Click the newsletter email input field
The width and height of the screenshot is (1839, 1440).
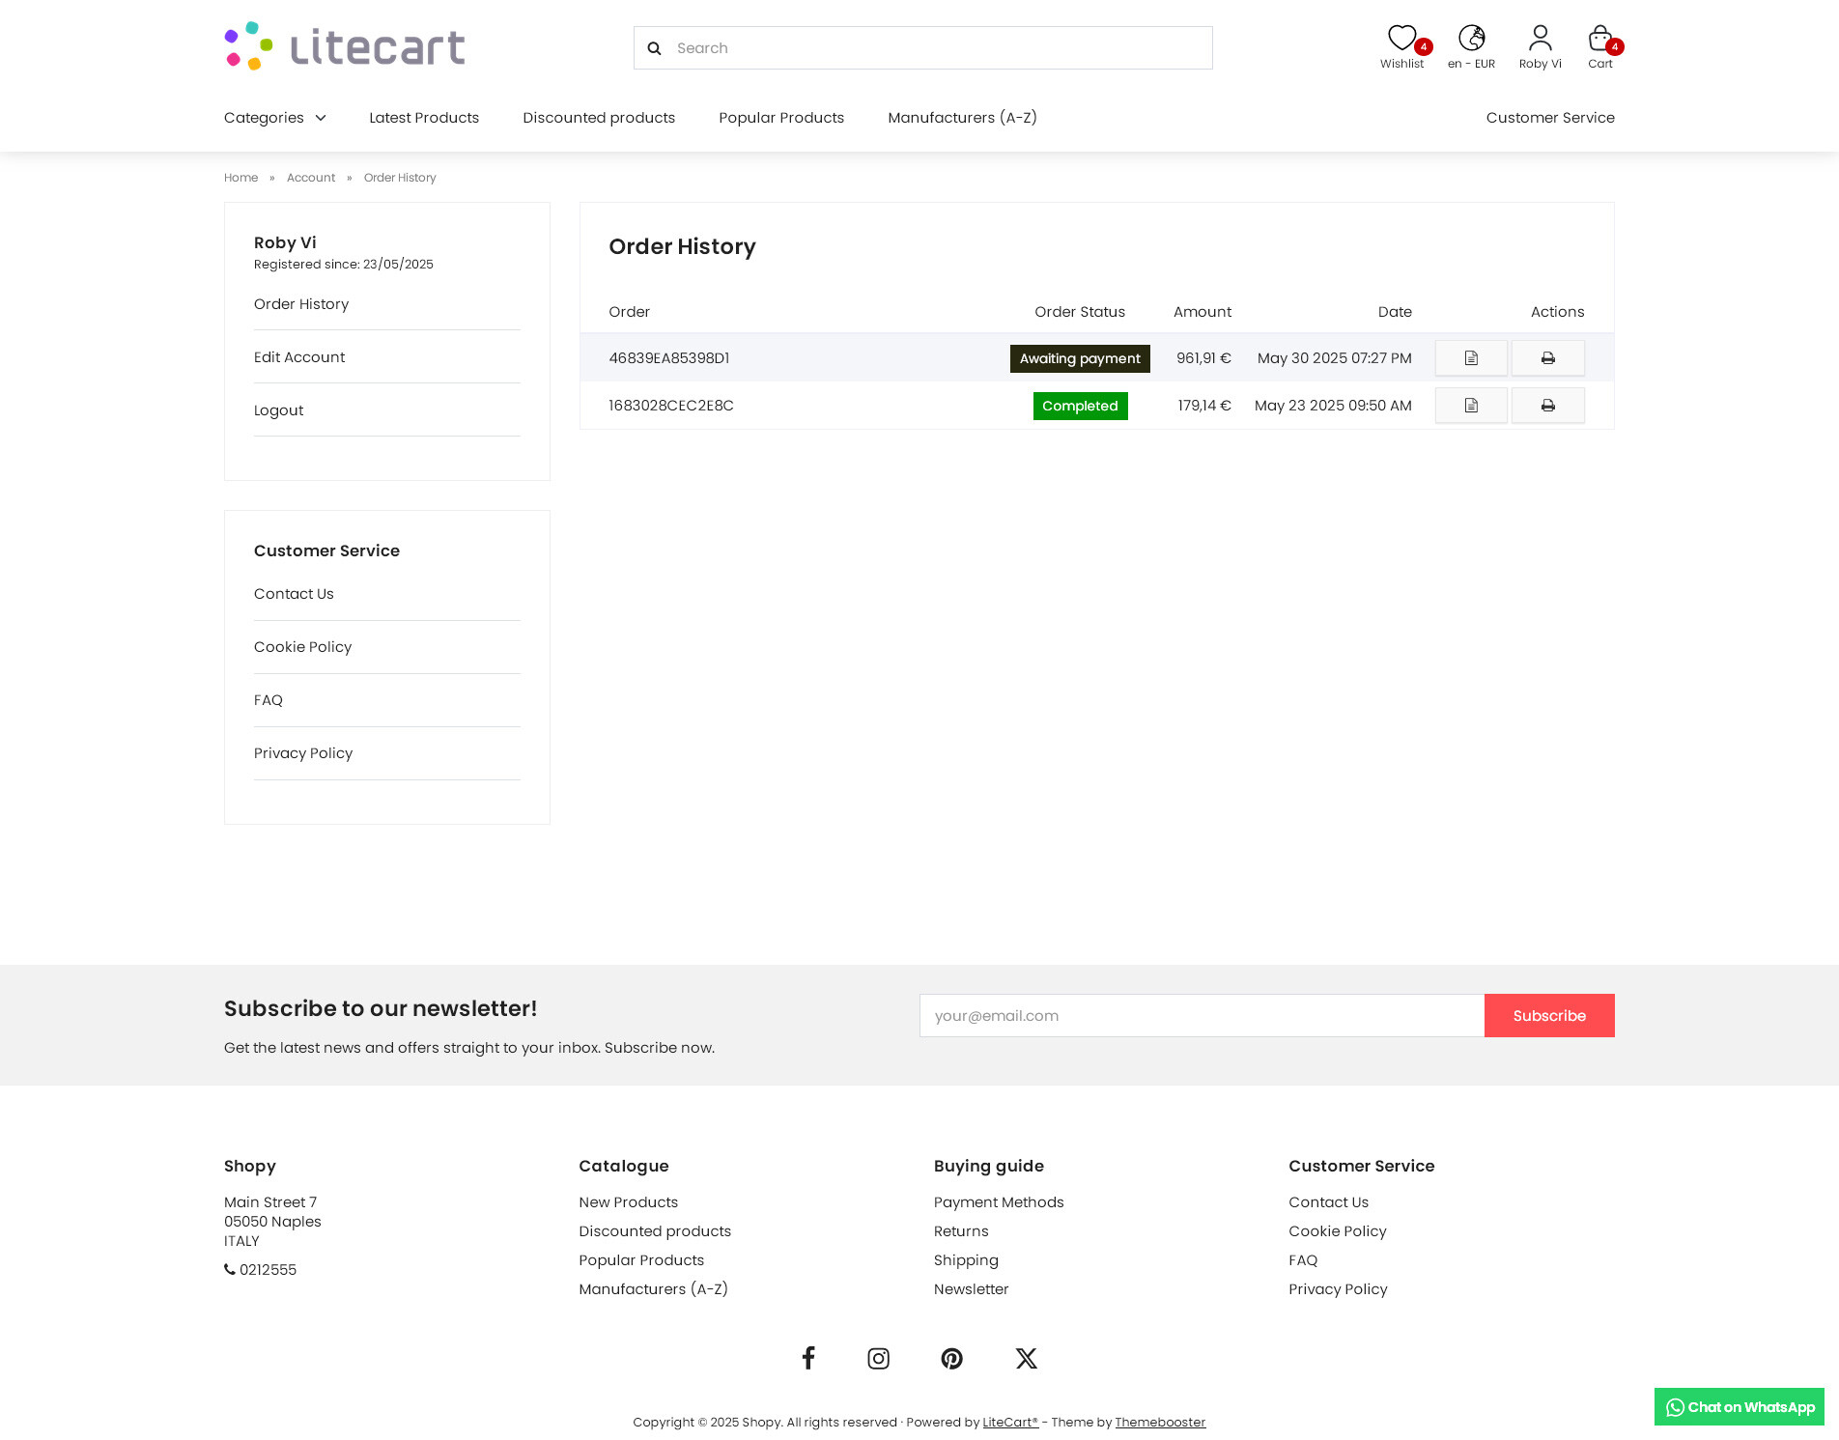(1202, 1016)
